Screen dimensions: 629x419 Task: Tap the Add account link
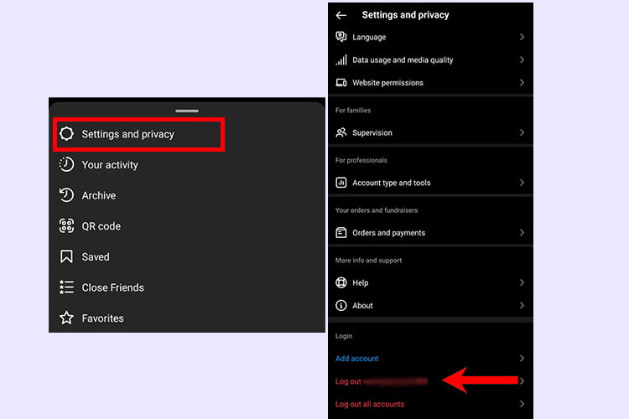tap(357, 359)
